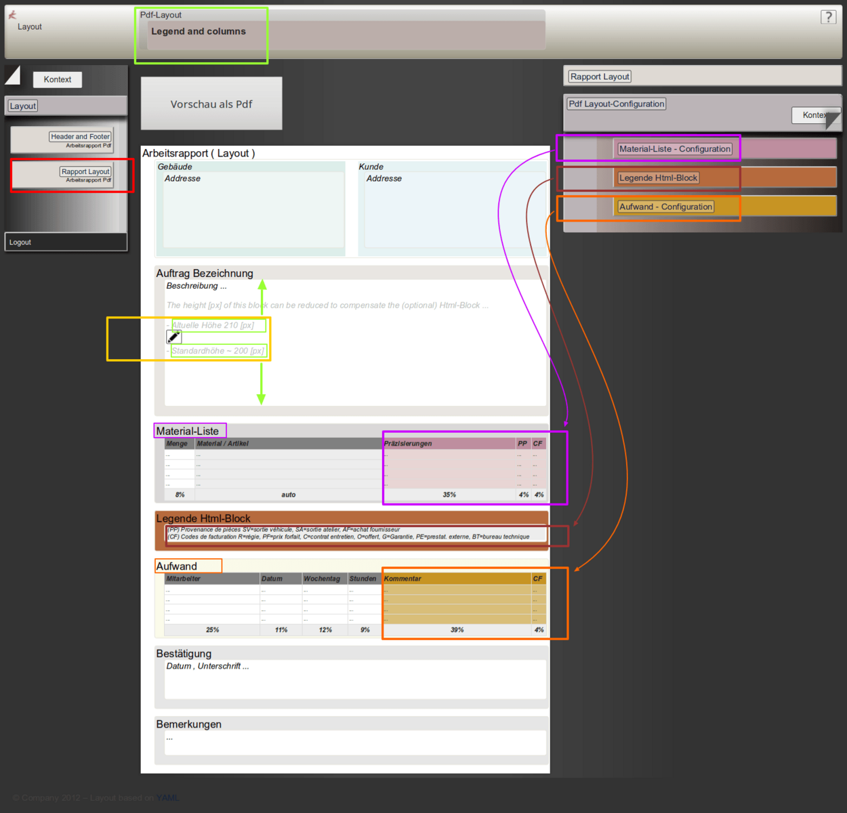Screen dimensions: 847x813
Task: Click the dark corner triangle on right Kontext
Action: pyautogui.click(x=833, y=121)
